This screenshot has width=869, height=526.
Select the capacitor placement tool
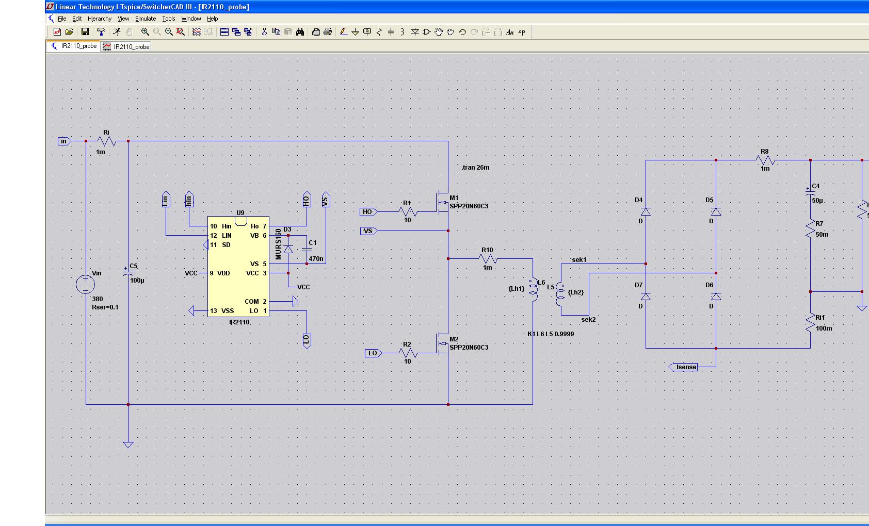click(x=391, y=32)
